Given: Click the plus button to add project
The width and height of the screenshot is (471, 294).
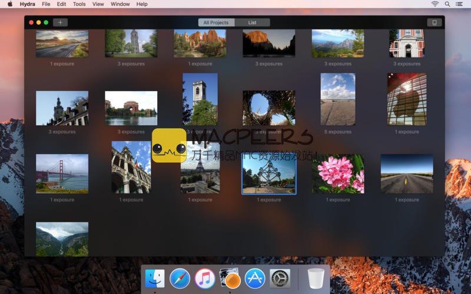Looking at the screenshot, I should [60, 22].
